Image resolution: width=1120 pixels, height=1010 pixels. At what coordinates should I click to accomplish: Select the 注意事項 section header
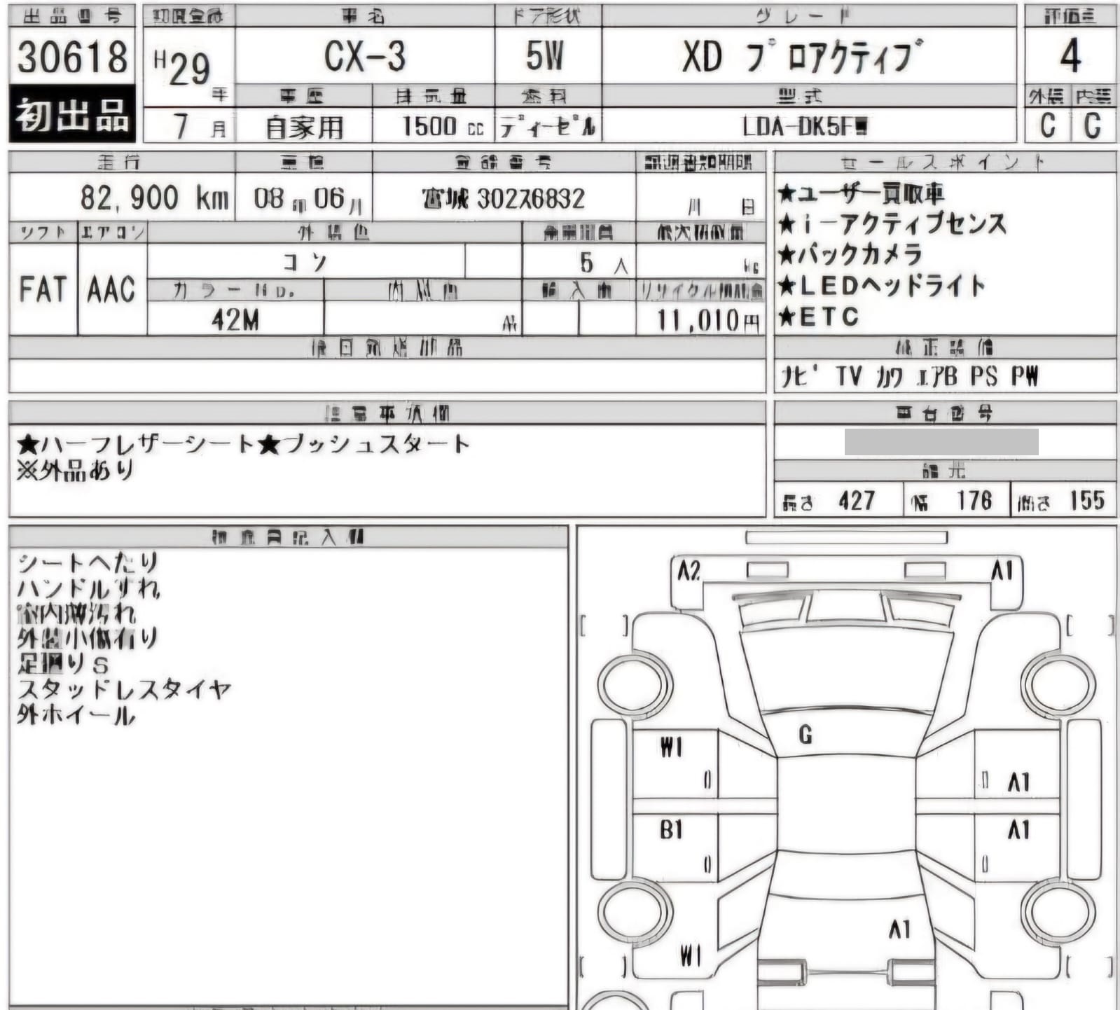click(387, 414)
